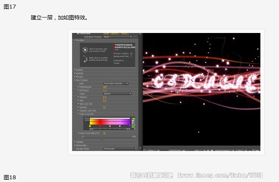The width and height of the screenshot is (279, 182).
Task: Collapse the Color From Main [%] property
Action: tap(78, 133)
